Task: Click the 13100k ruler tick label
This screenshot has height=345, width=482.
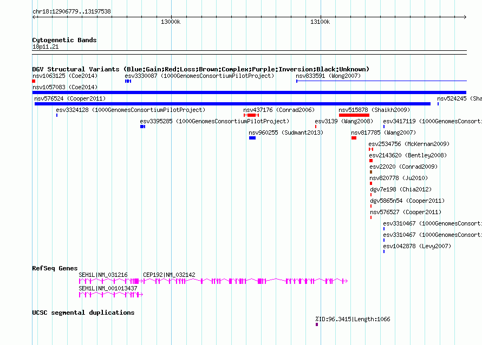Action: 320,22
